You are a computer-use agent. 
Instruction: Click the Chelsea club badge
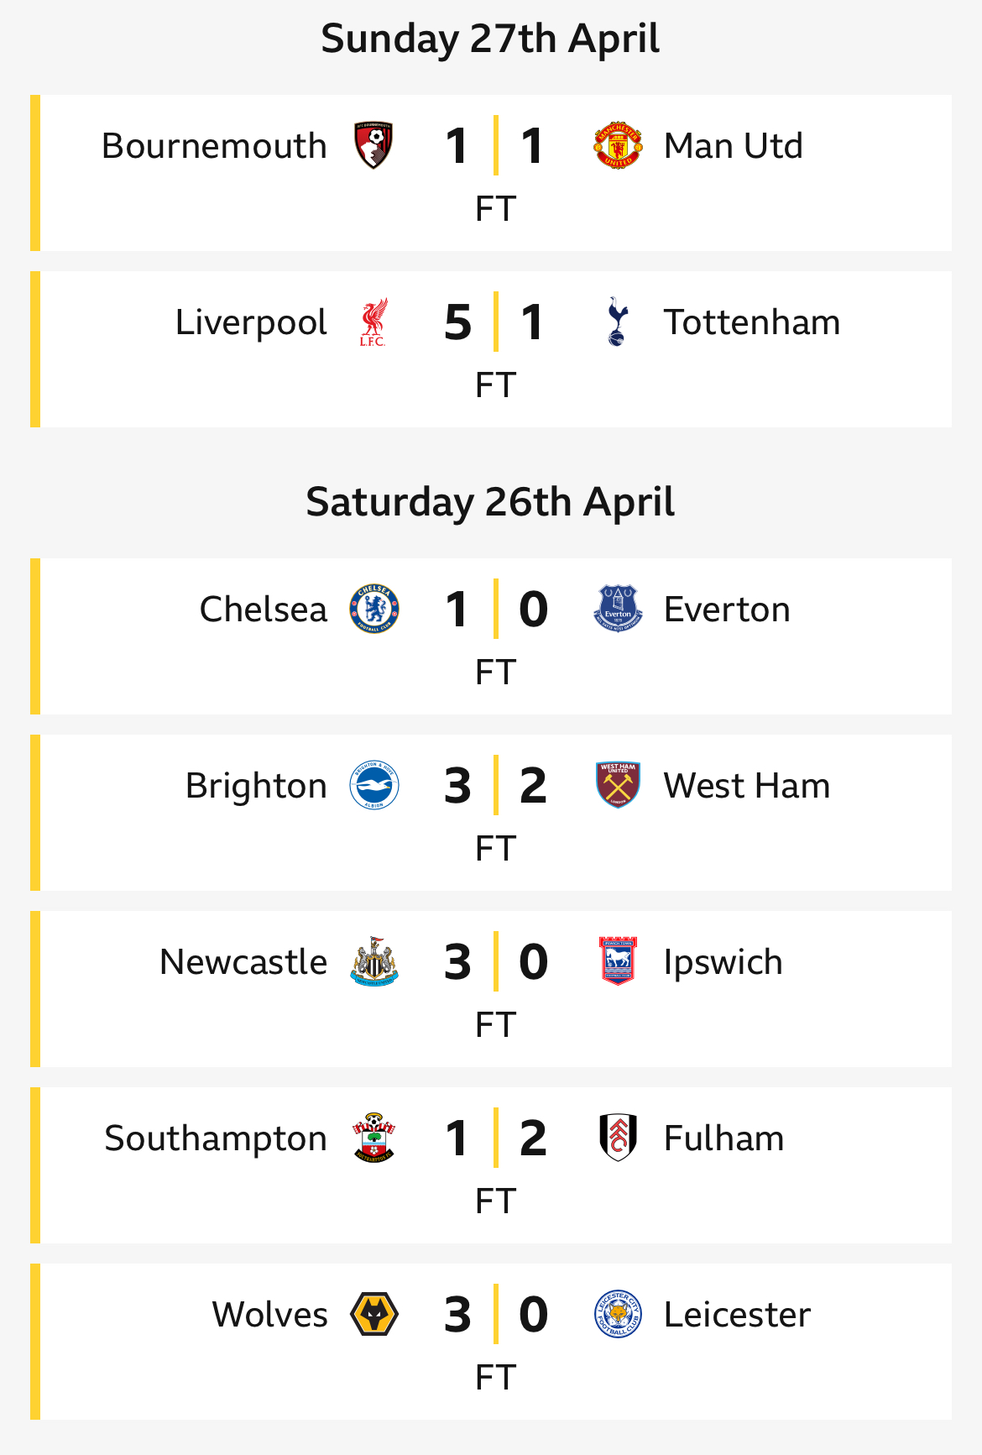tap(374, 610)
